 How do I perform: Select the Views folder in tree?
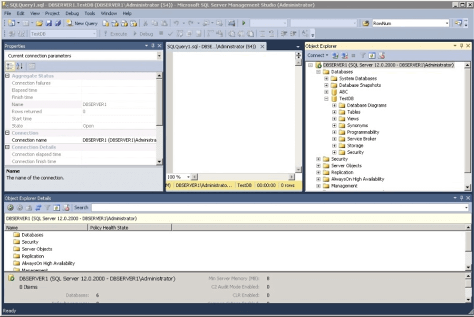[x=353, y=118]
